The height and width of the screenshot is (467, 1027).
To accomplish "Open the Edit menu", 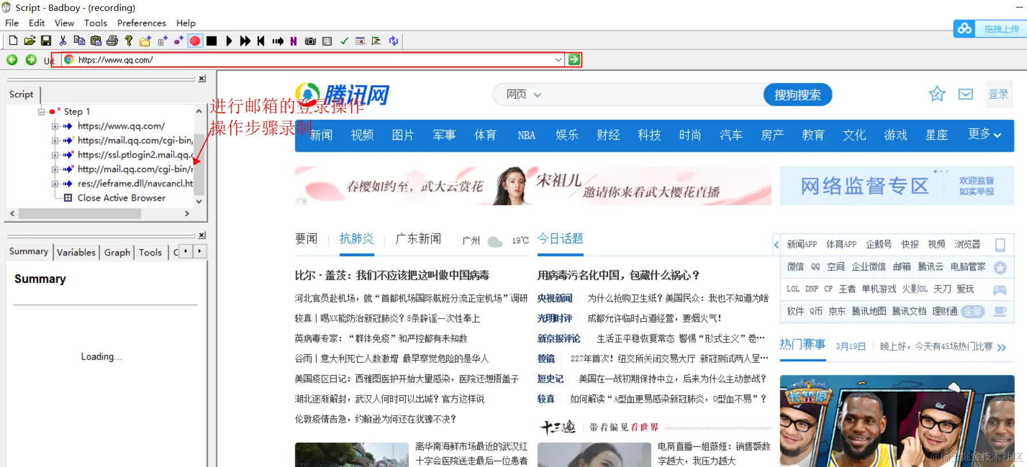I will (x=37, y=23).
